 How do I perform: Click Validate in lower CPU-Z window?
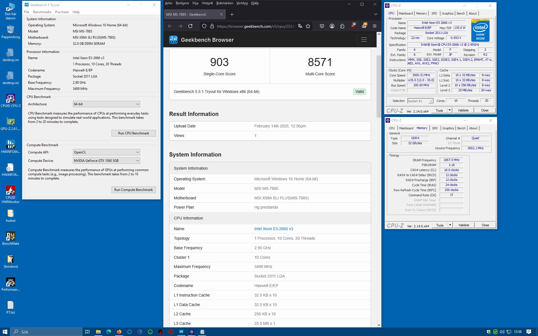coord(464,225)
